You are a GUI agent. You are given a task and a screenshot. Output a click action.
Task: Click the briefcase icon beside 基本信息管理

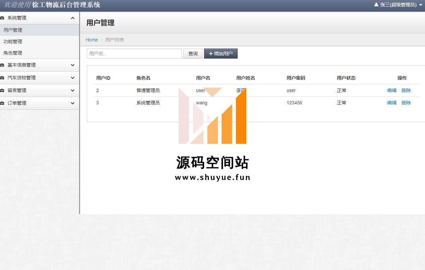click(2, 65)
